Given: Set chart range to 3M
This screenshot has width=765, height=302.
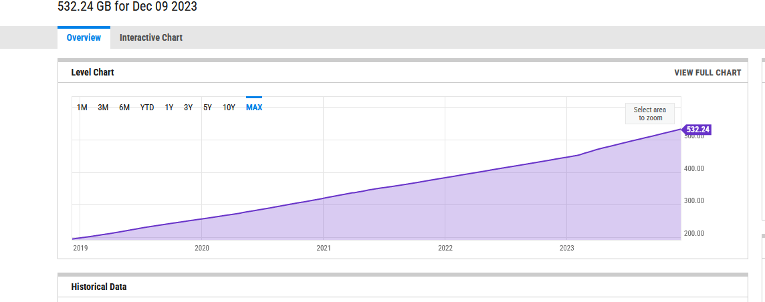Looking at the screenshot, I should pyautogui.click(x=103, y=108).
